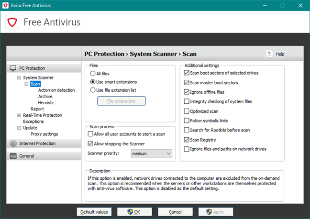The height and width of the screenshot is (219, 310).
Task: Click the Avira title bar icon
Action: 6,5
